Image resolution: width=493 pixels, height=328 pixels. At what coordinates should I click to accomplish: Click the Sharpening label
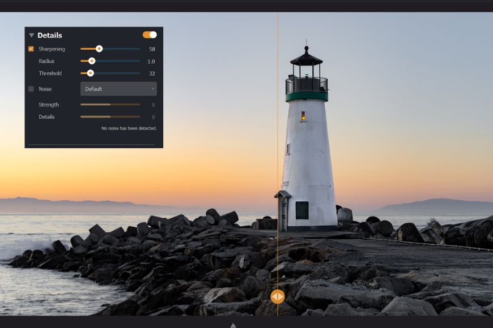click(52, 49)
